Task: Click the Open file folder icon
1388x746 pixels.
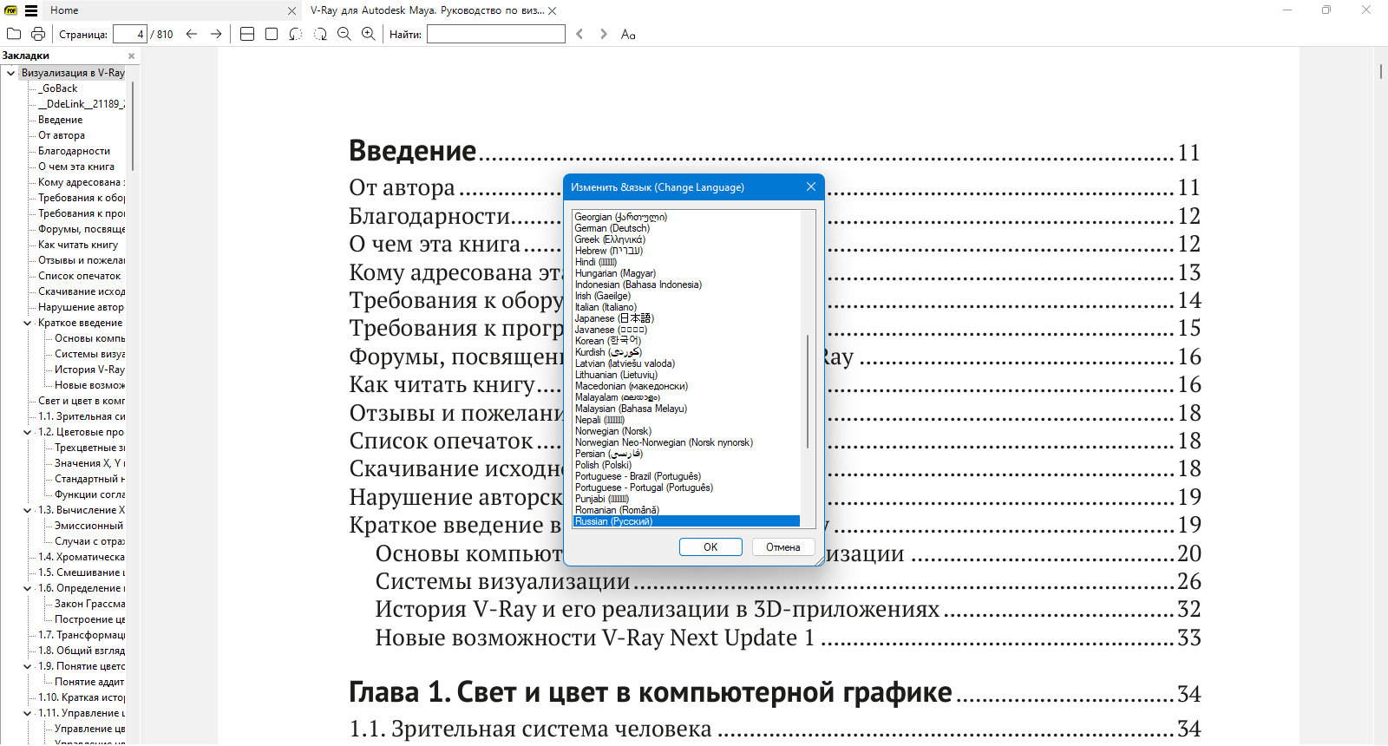Action: tap(14, 34)
